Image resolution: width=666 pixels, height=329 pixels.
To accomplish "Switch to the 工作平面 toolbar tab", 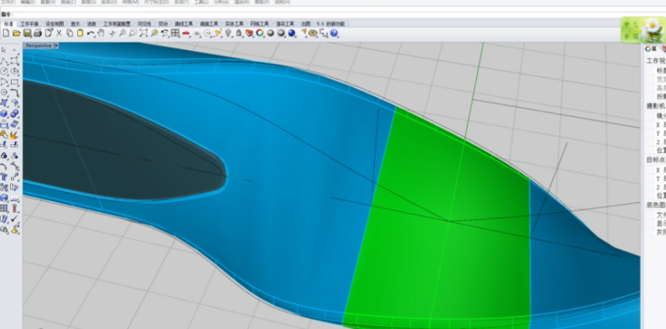I will point(30,24).
